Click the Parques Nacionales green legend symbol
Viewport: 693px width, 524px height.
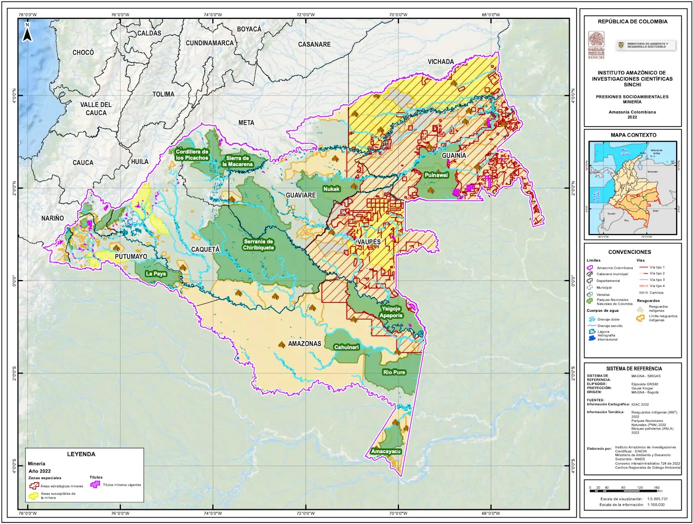tap(590, 301)
